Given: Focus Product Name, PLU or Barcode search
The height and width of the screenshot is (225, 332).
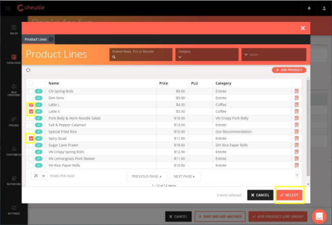Looking at the screenshot, I should coord(141,55).
